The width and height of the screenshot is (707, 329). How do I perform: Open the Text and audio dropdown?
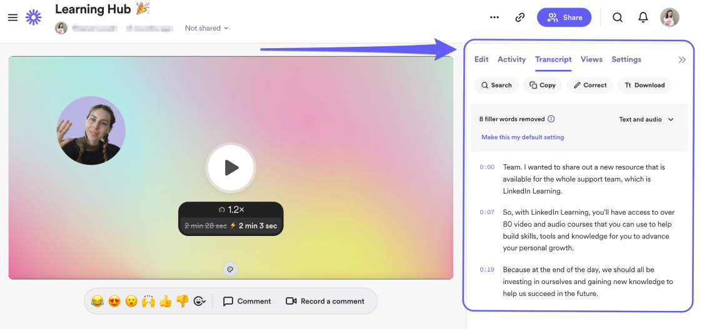tap(646, 119)
